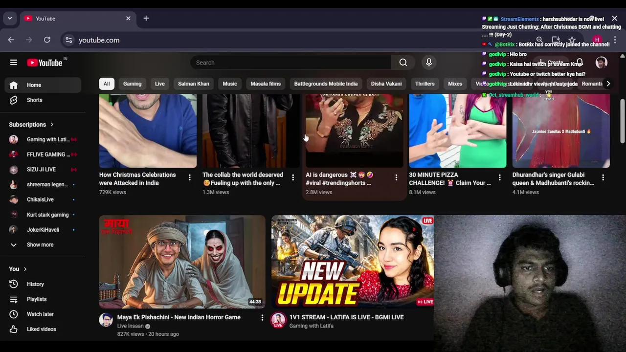Open the tab search dropdown arrow

[x=10, y=19]
